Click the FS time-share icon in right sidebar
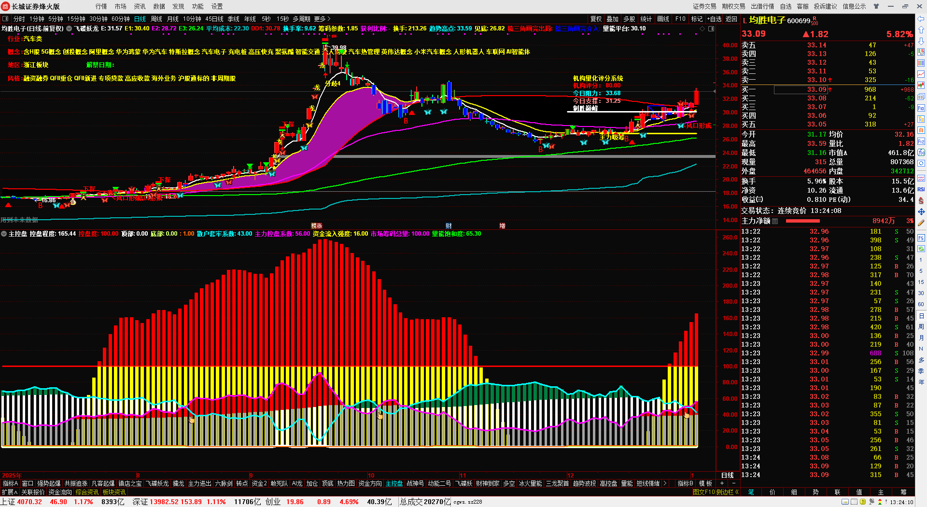This screenshot has height=507, width=927. pyautogui.click(x=921, y=238)
